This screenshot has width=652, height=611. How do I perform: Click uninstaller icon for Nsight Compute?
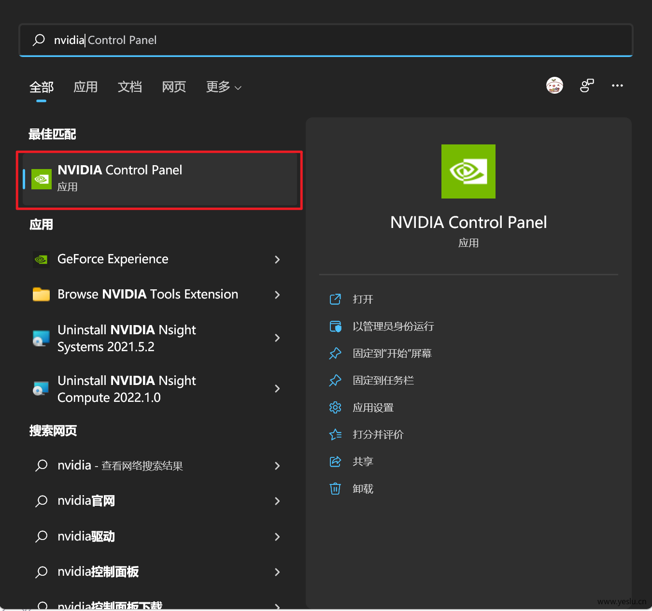coord(41,388)
